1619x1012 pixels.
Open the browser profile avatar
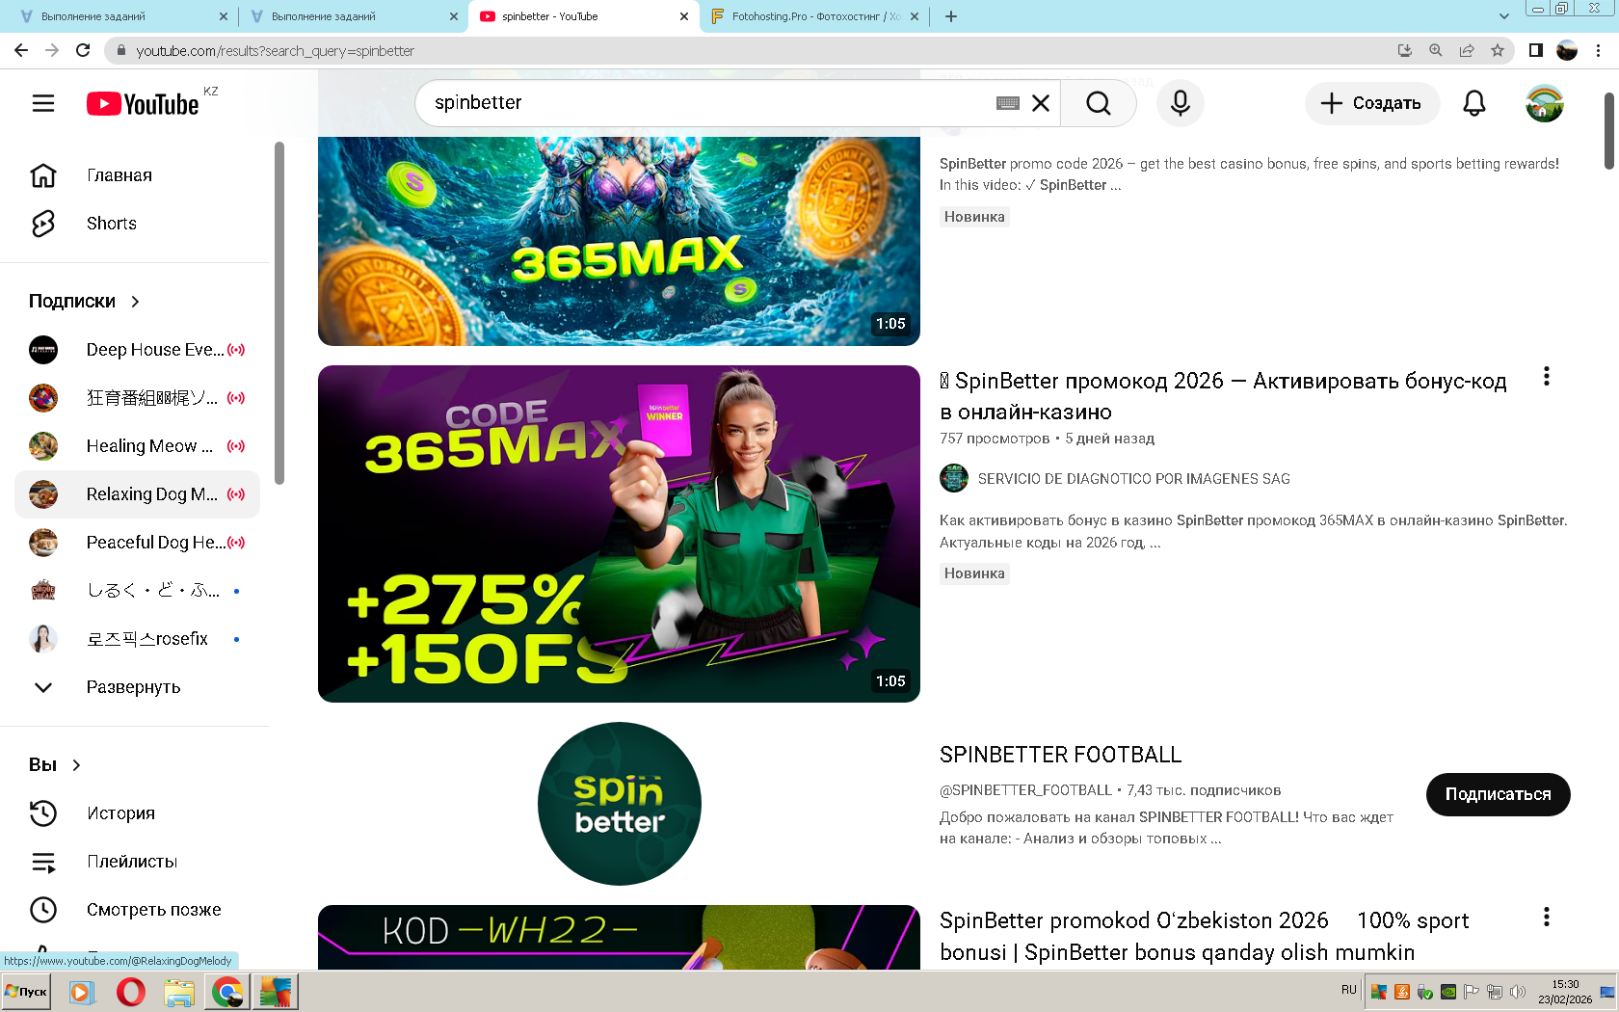[x=1567, y=51]
